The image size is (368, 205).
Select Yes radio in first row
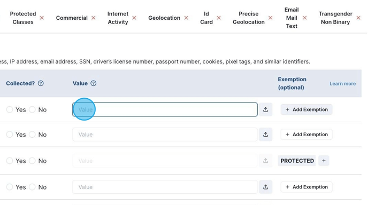(x=10, y=109)
